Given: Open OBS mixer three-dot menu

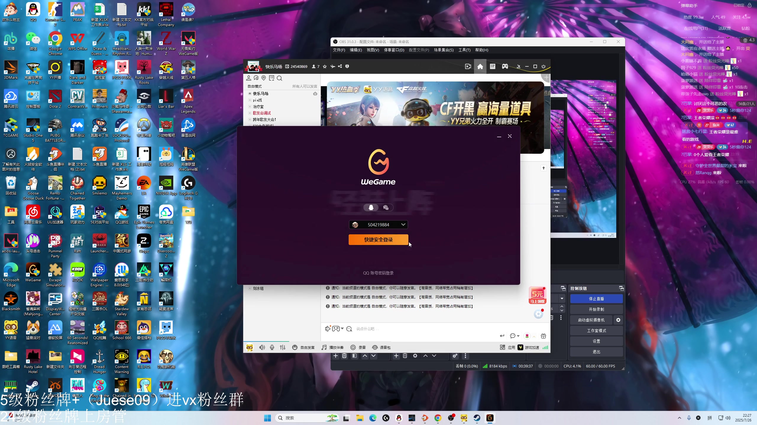Looking at the screenshot, I should point(465,356).
